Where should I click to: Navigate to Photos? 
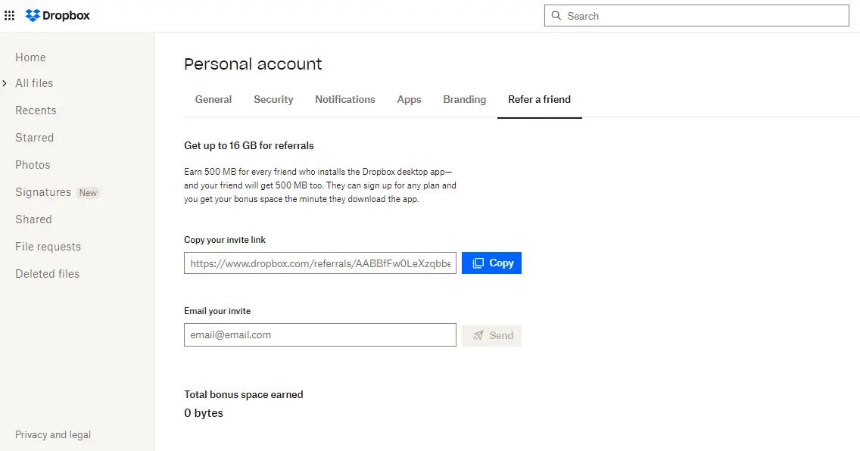[33, 165]
